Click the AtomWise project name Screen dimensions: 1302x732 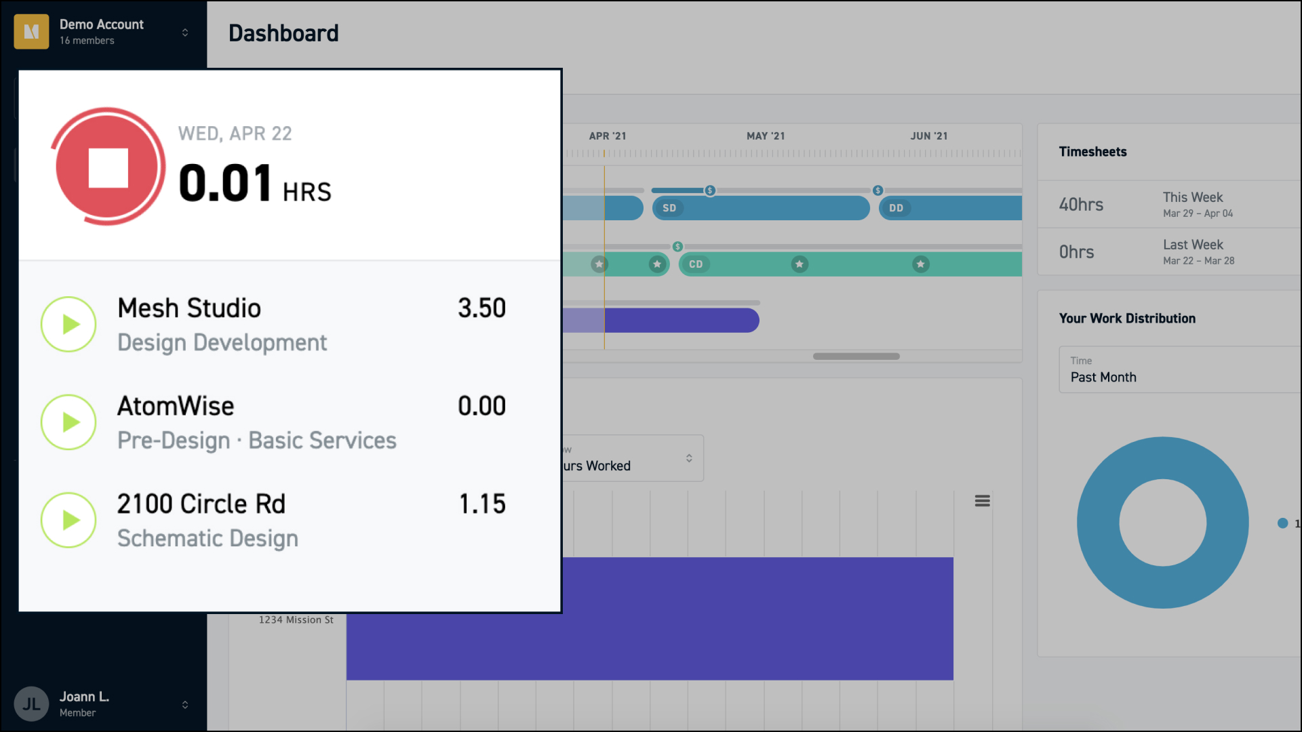176,406
